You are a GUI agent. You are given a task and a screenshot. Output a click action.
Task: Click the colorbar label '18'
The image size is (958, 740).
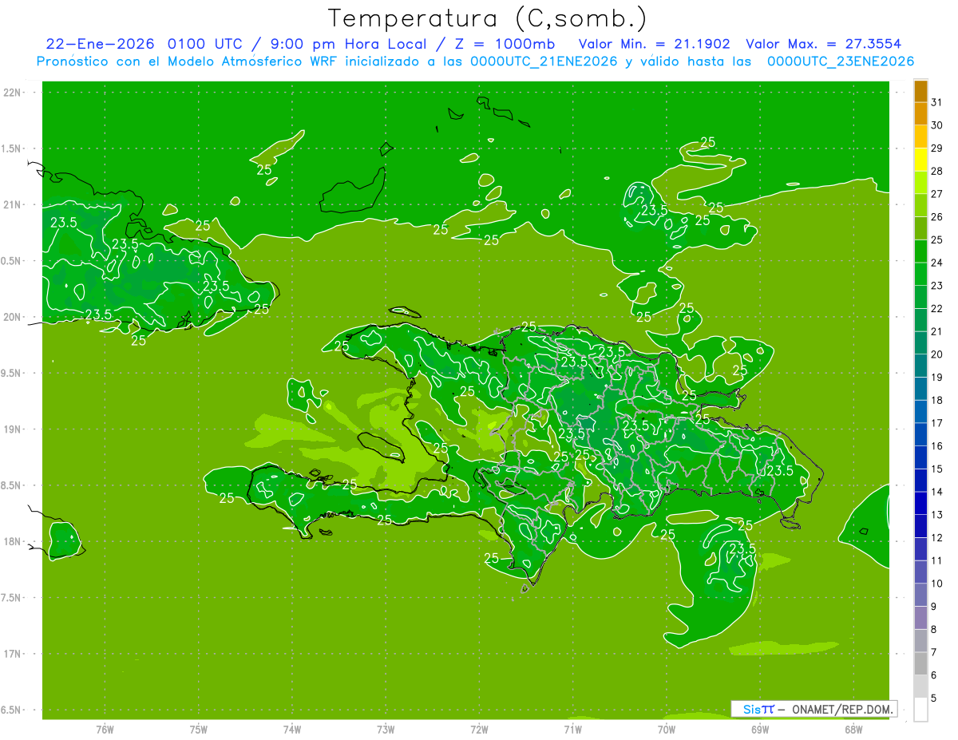click(936, 400)
